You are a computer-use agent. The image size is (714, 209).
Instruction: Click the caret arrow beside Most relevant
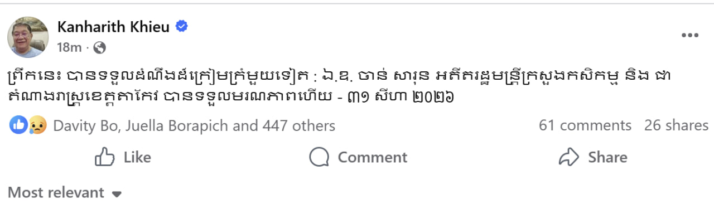click(x=117, y=194)
